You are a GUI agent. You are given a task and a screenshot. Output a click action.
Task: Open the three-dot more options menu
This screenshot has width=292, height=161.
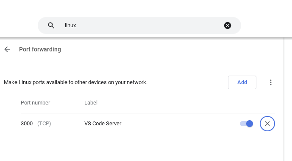point(271,82)
